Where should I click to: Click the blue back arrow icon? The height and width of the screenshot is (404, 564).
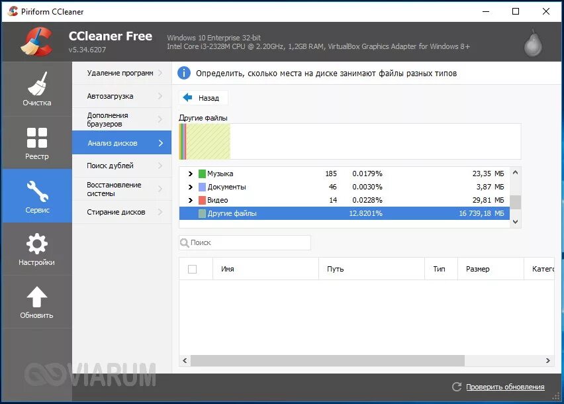pyautogui.click(x=188, y=97)
